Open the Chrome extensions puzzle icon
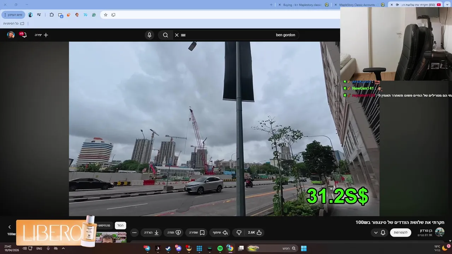The height and width of the screenshot is (254, 452). (x=52, y=15)
